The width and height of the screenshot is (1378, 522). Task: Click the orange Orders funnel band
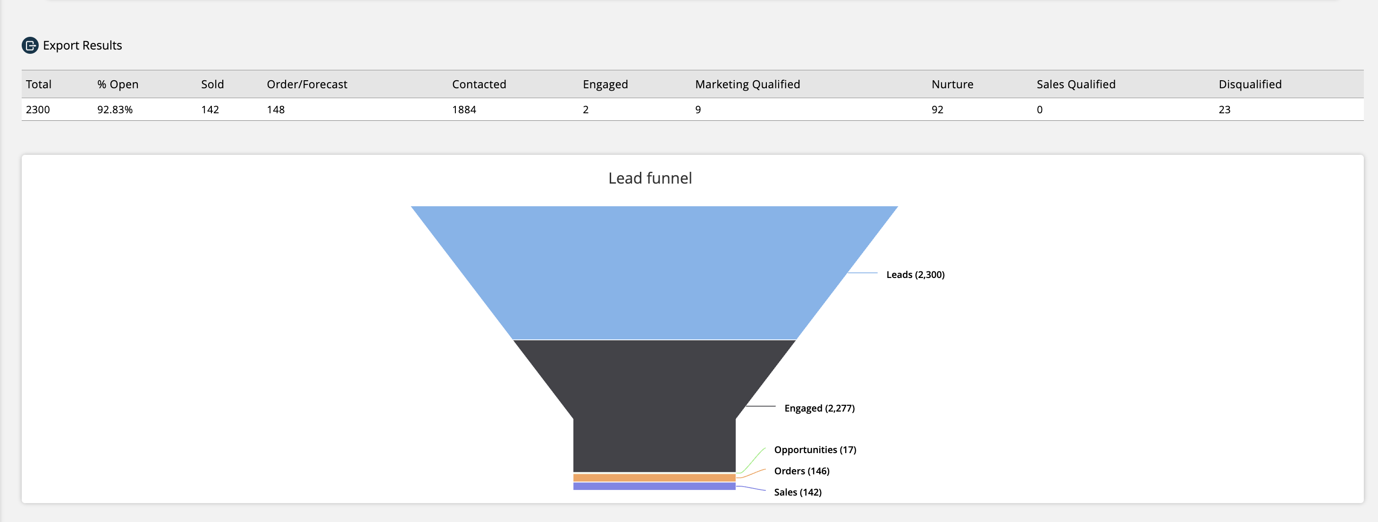(654, 478)
